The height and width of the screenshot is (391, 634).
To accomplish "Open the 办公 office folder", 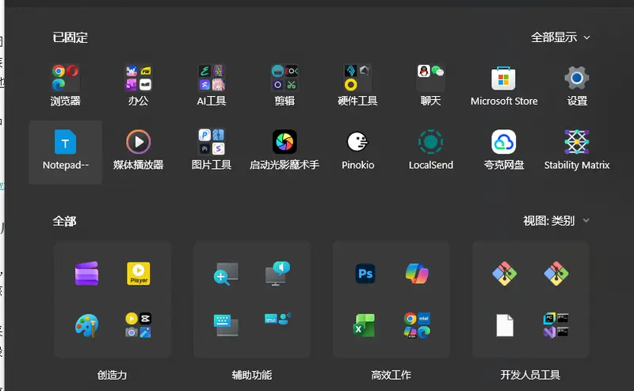I will point(138,86).
